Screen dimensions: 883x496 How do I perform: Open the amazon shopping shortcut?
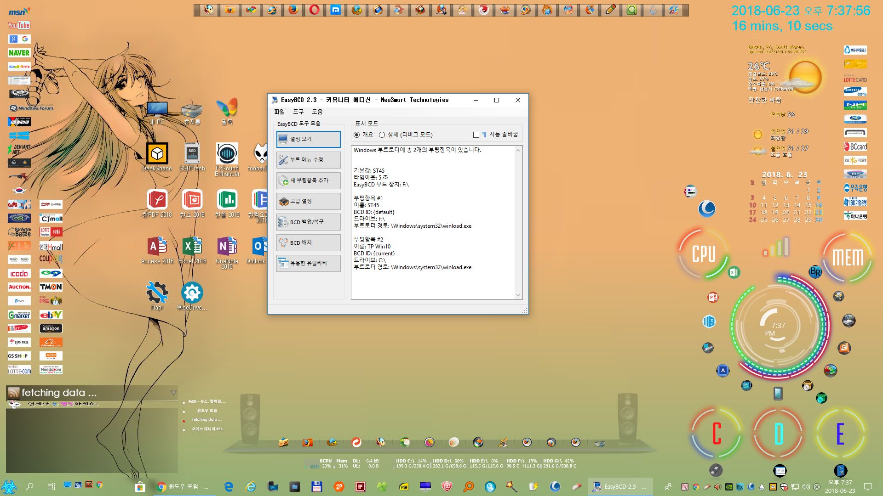(x=51, y=328)
